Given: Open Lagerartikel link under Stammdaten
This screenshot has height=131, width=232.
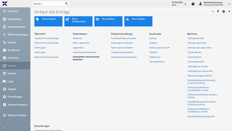Looking at the screenshot, I should 78,48.
